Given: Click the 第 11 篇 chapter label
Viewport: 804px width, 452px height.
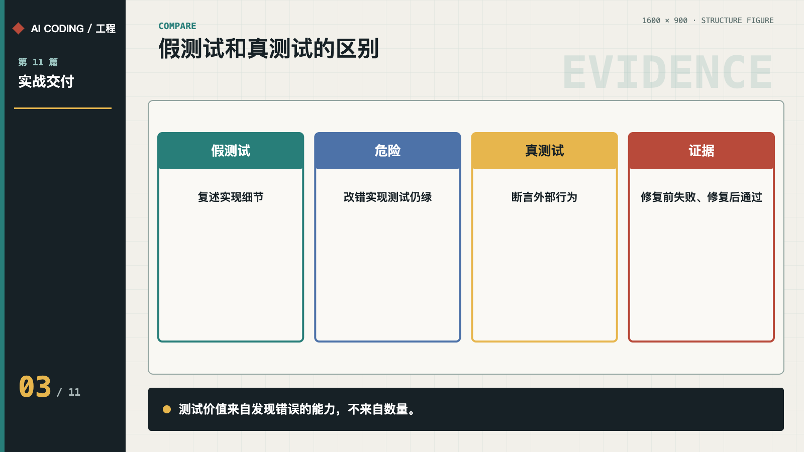Looking at the screenshot, I should (38, 62).
